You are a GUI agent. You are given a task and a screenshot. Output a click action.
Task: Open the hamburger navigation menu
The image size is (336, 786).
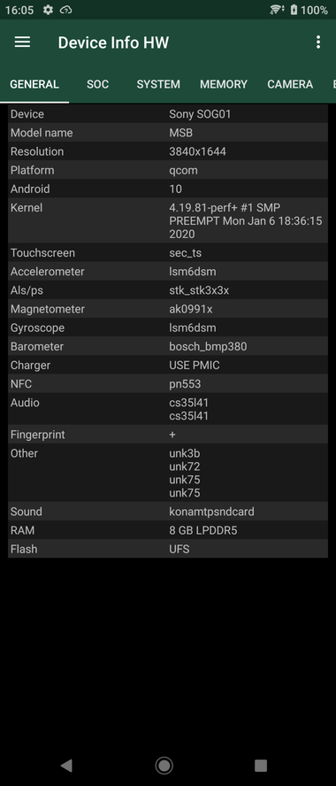pos(22,42)
